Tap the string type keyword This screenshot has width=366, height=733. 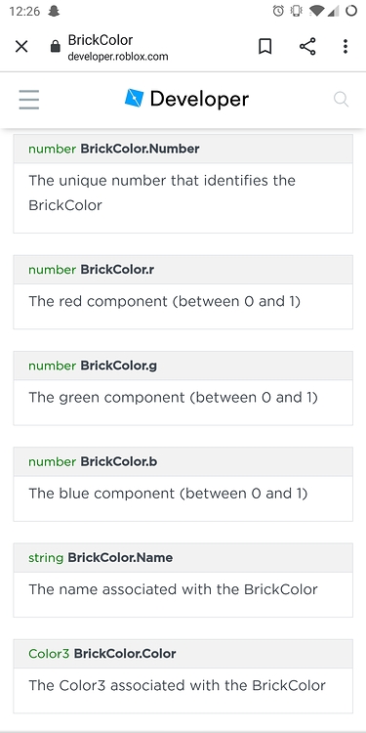[46, 558]
